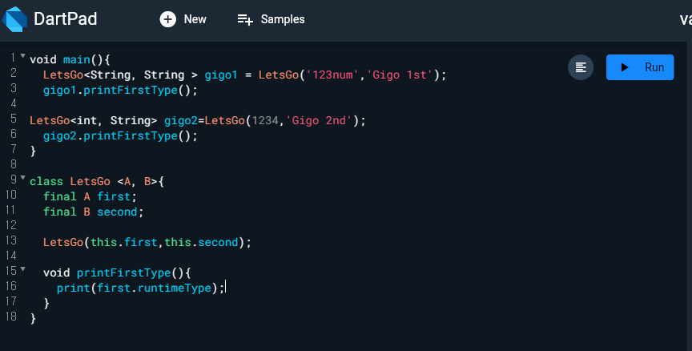The height and width of the screenshot is (351, 692).
Task: Click the New pad label
Action: tap(195, 19)
